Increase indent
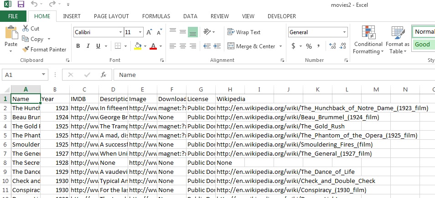This screenshot has width=435, height=198. (217, 46)
